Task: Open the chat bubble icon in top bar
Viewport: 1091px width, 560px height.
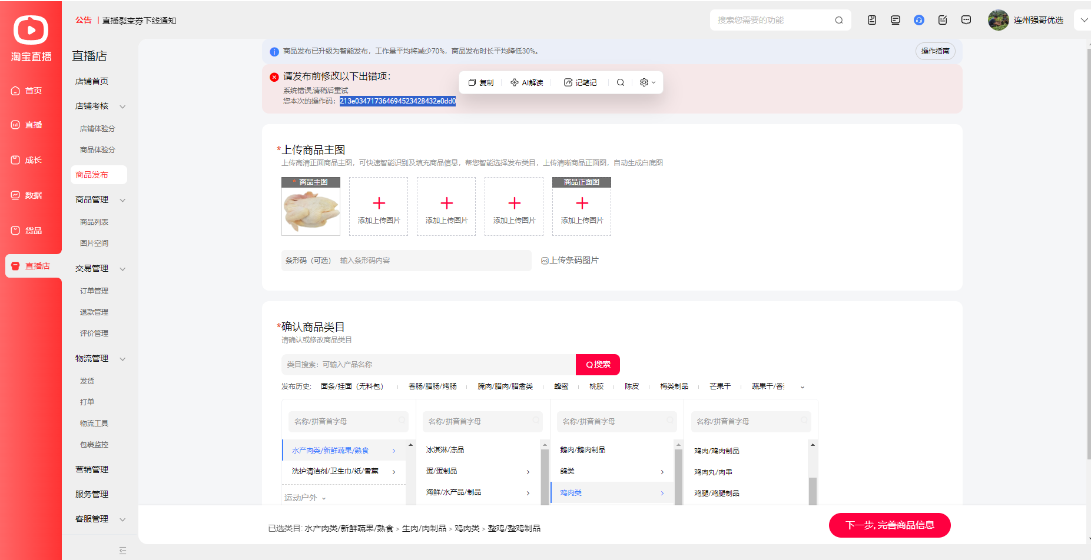Action: (x=966, y=20)
